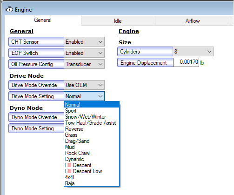This screenshot has height=195, width=234.
Task: Click the Dyno Mode Override label
Action: (34, 117)
